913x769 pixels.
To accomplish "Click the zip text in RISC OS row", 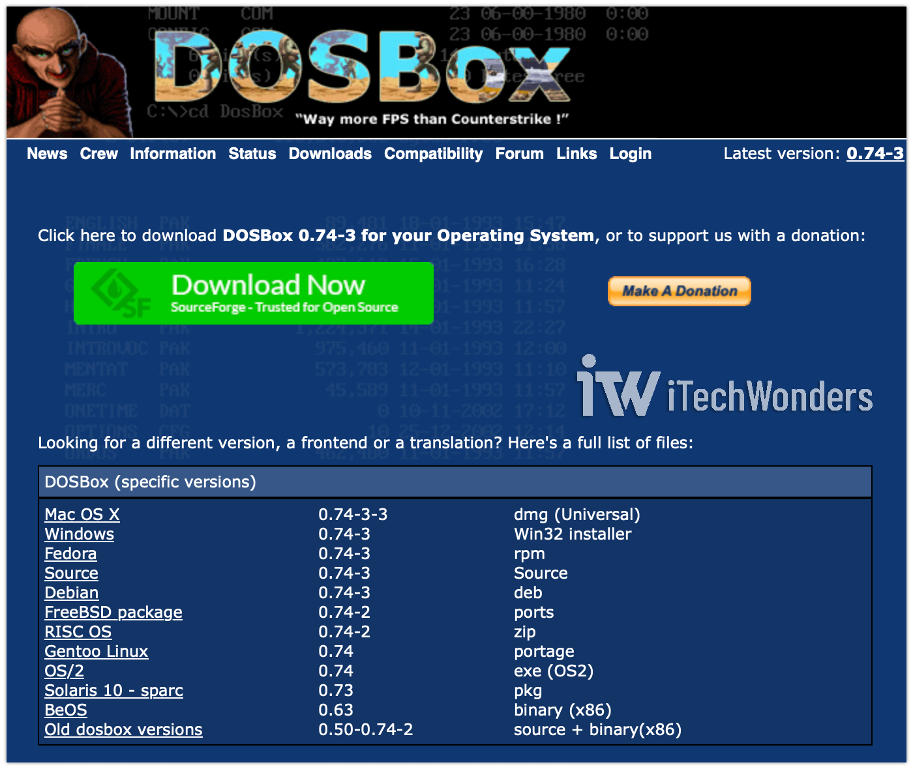I will pos(524,631).
